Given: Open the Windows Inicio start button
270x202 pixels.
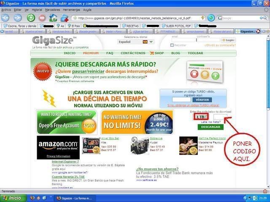Looking at the screenshot, I should tap(13, 198).
